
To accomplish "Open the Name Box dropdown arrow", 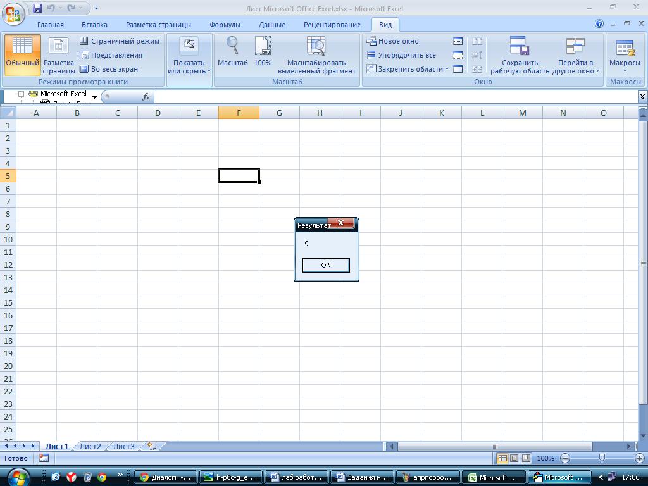I will 95,97.
